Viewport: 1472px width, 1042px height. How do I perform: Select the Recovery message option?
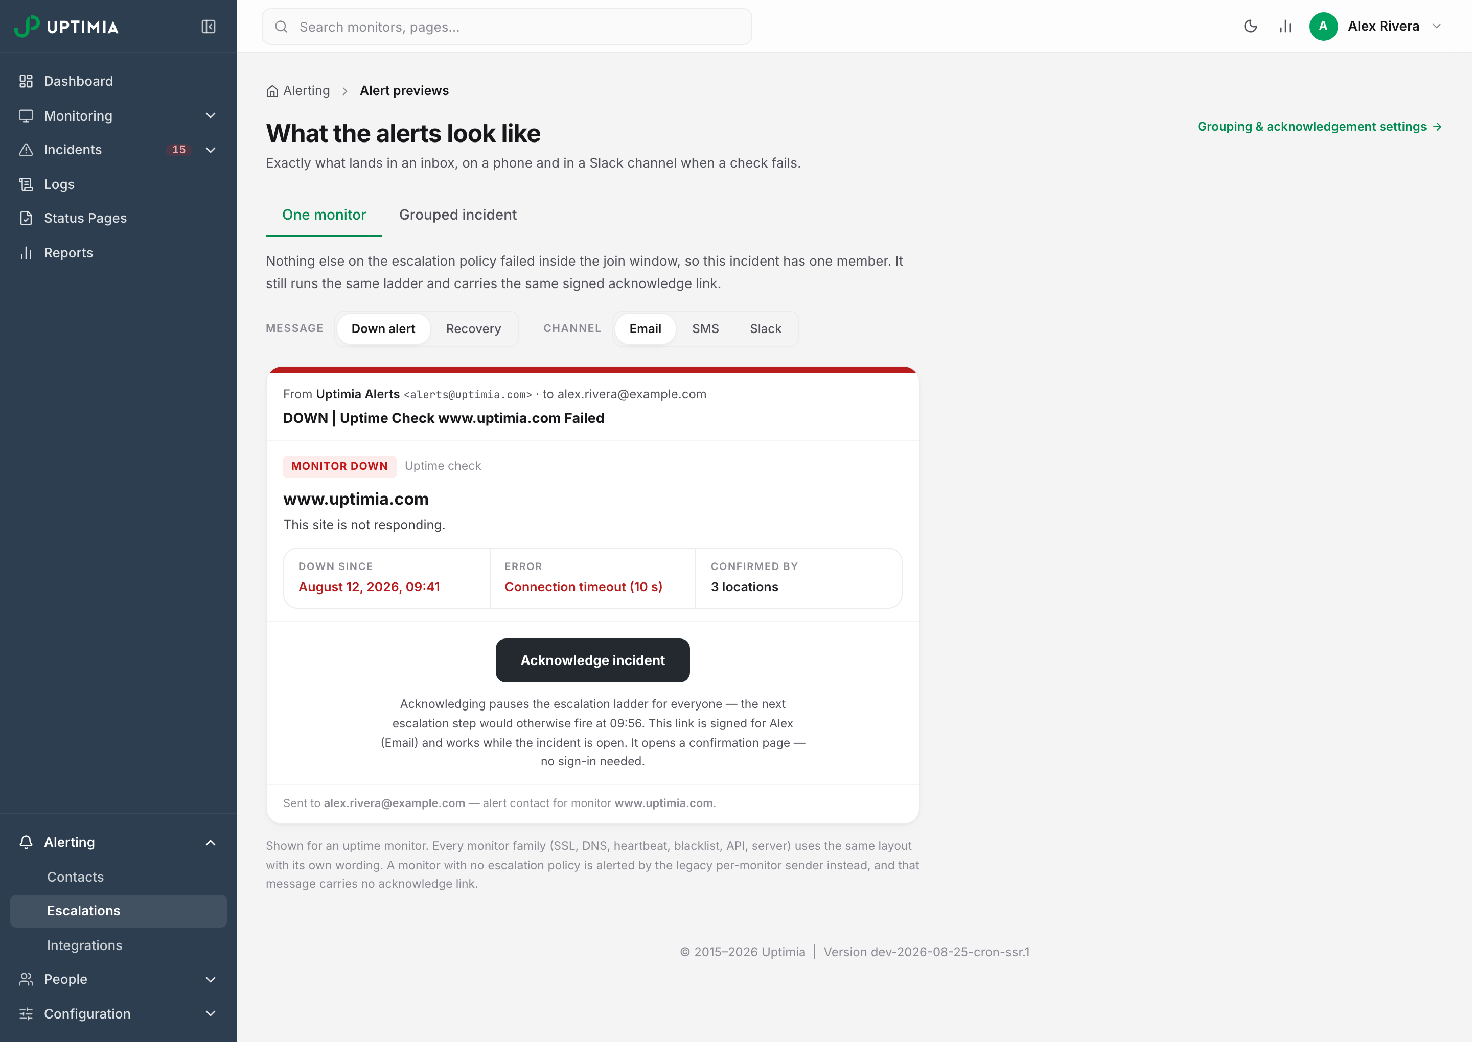pos(473,328)
